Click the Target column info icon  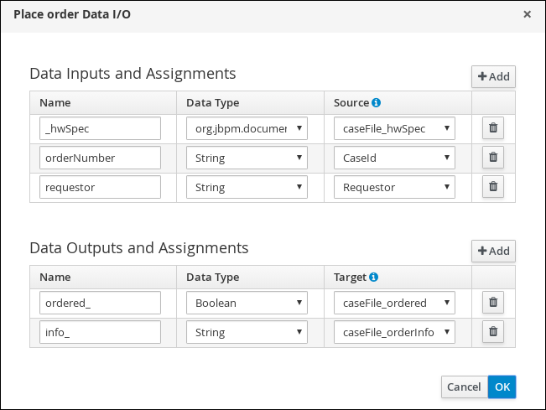click(x=374, y=278)
